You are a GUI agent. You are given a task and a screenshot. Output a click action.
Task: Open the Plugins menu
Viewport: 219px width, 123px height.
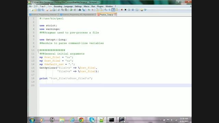(x=100, y=6)
